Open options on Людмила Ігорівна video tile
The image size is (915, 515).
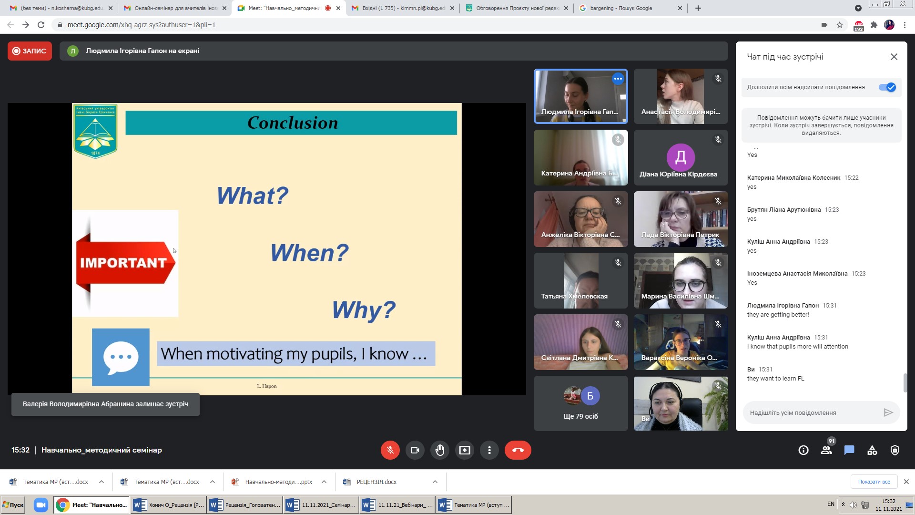[618, 79]
